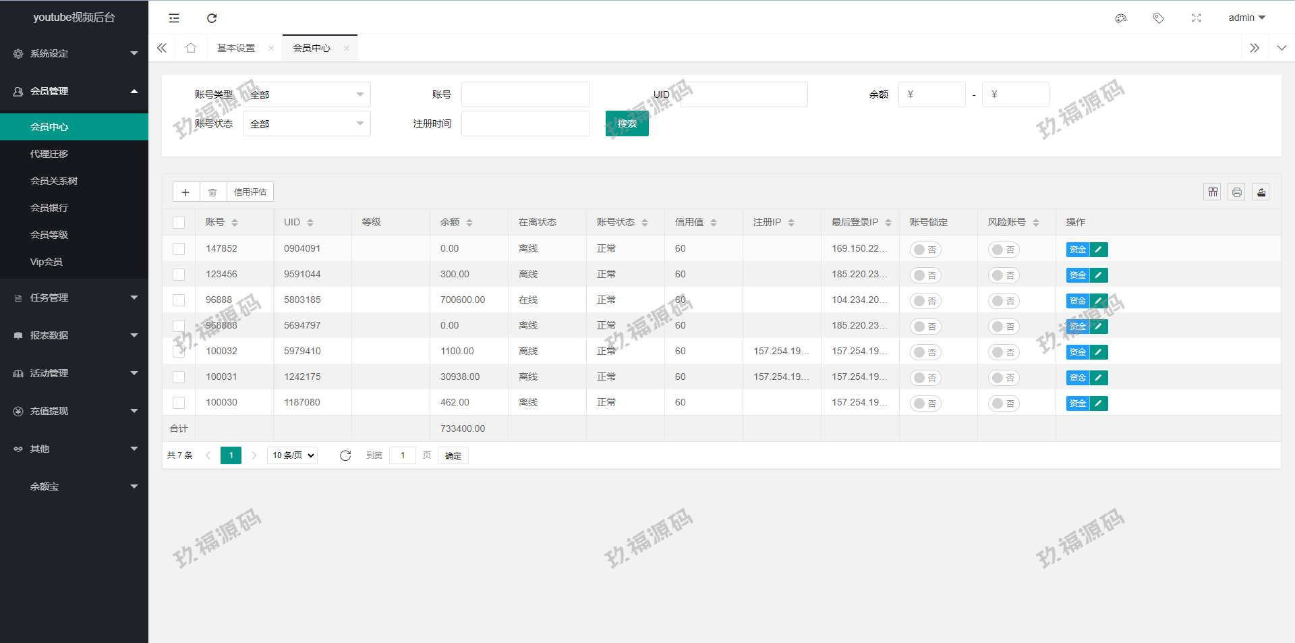Click the refresh icon in top header
This screenshot has height=643, width=1295.
coord(212,18)
